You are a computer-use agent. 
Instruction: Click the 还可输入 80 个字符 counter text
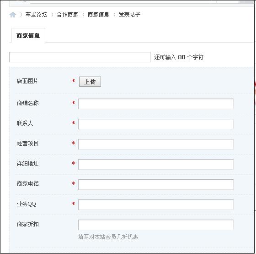coord(179,57)
